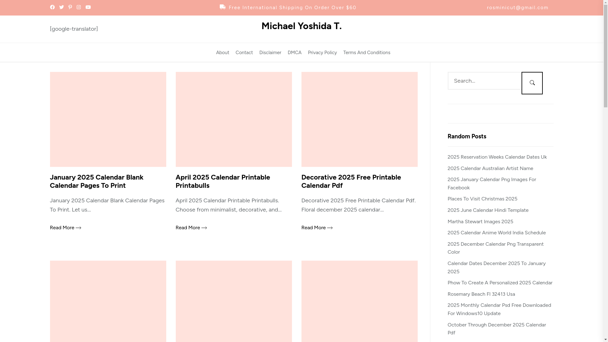Screen dimensions: 608x342
Task: Open Decorative 2025 Free Printable Calendar Pdf title
Action: tap(351, 181)
